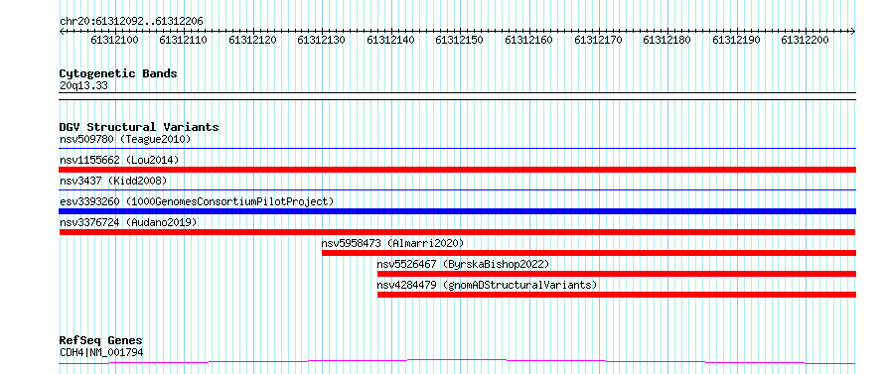Click the blue bar under esv3393260

[457, 211]
